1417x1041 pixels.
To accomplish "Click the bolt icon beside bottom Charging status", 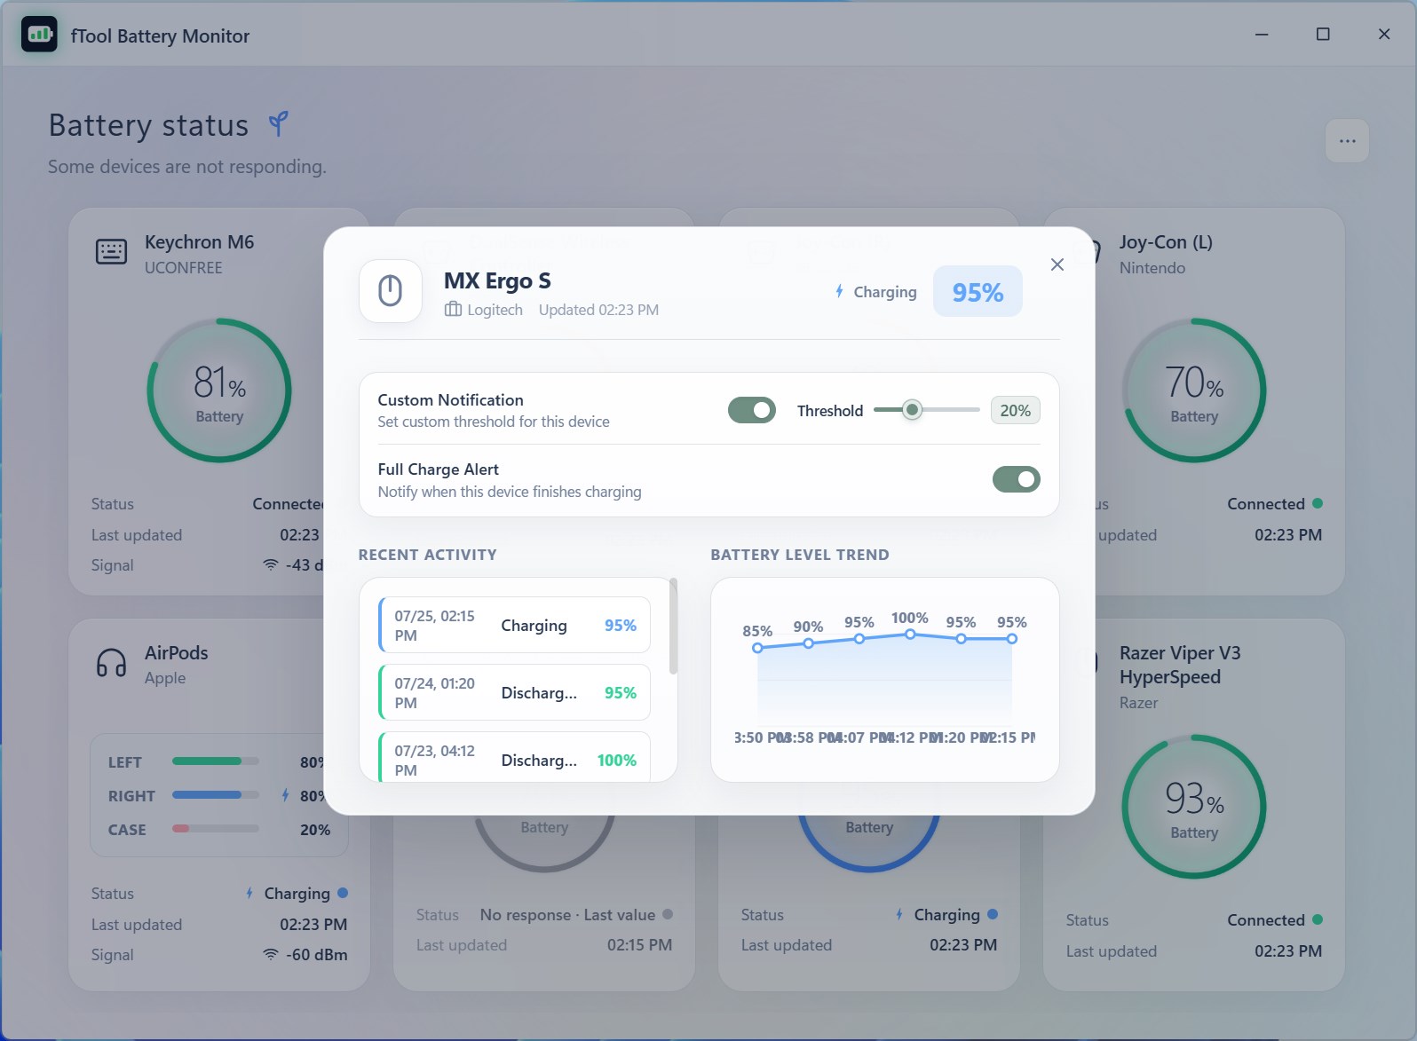I will [899, 914].
